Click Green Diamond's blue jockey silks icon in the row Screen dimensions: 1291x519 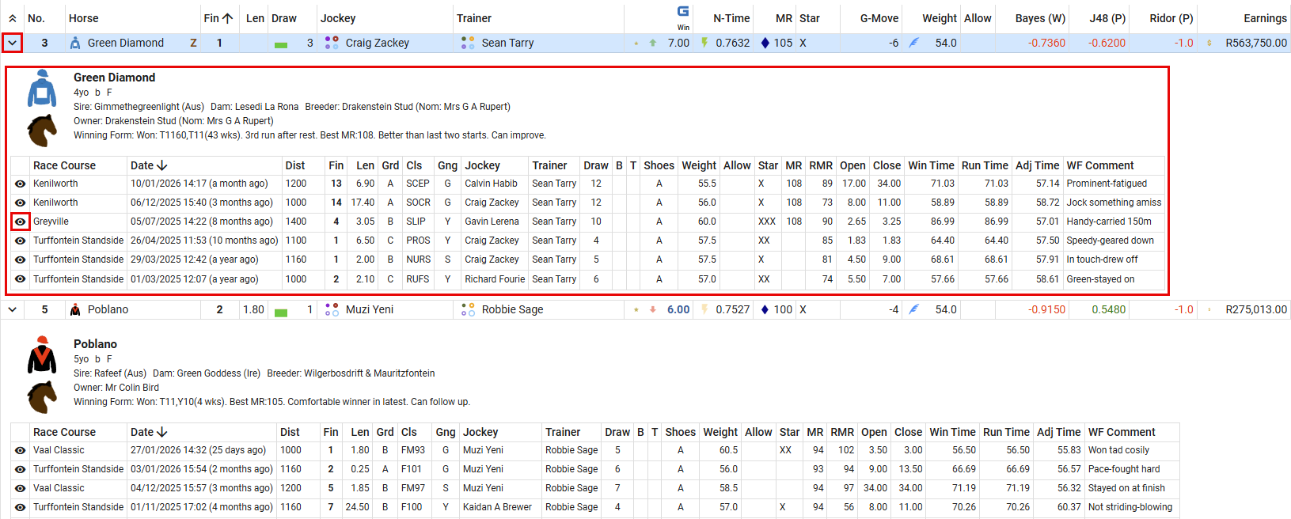coord(75,43)
